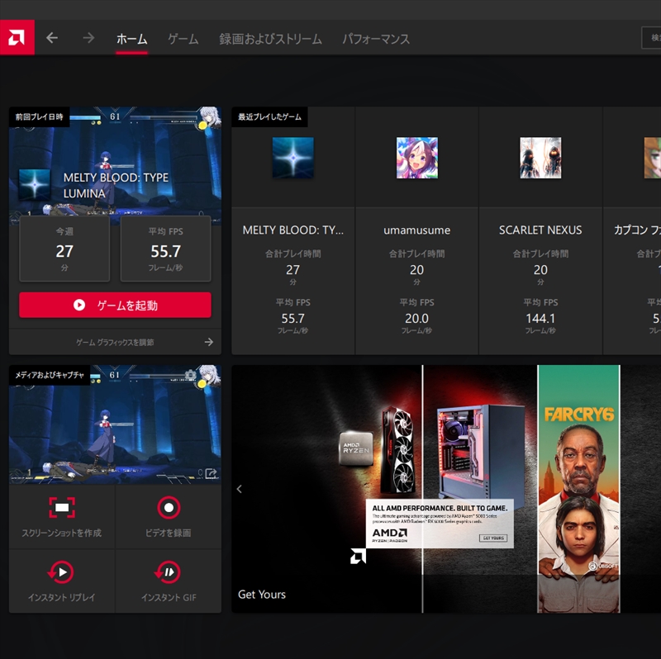The height and width of the screenshot is (659, 661).
Task: Click the SCARLET NEXUS title text
Action: tap(540, 230)
